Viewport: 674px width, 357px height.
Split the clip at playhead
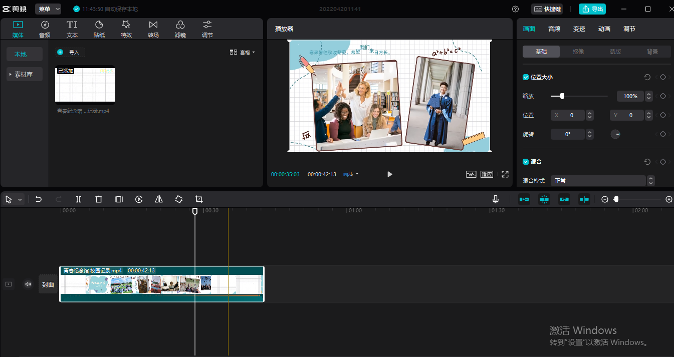(79, 199)
